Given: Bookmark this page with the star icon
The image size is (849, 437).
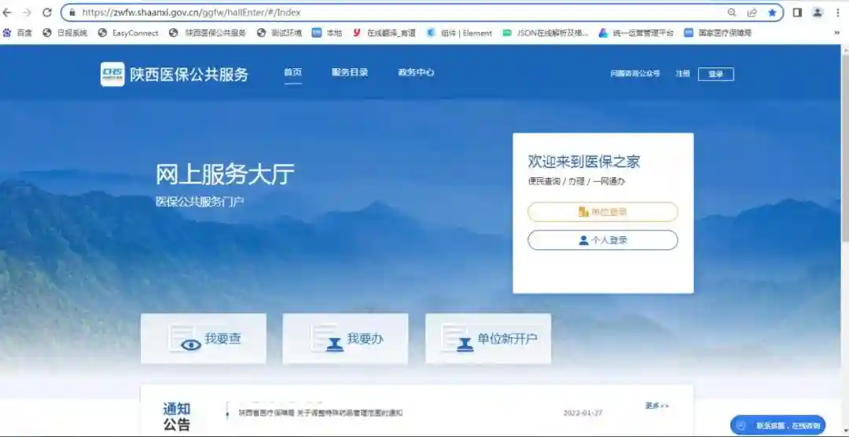Looking at the screenshot, I should point(772,13).
